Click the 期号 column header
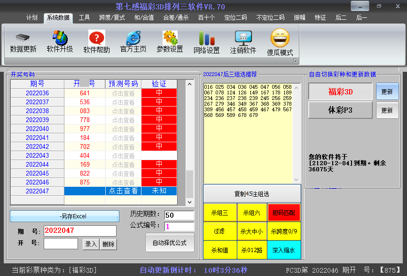The width and height of the screenshot is (407, 276). [x=38, y=84]
